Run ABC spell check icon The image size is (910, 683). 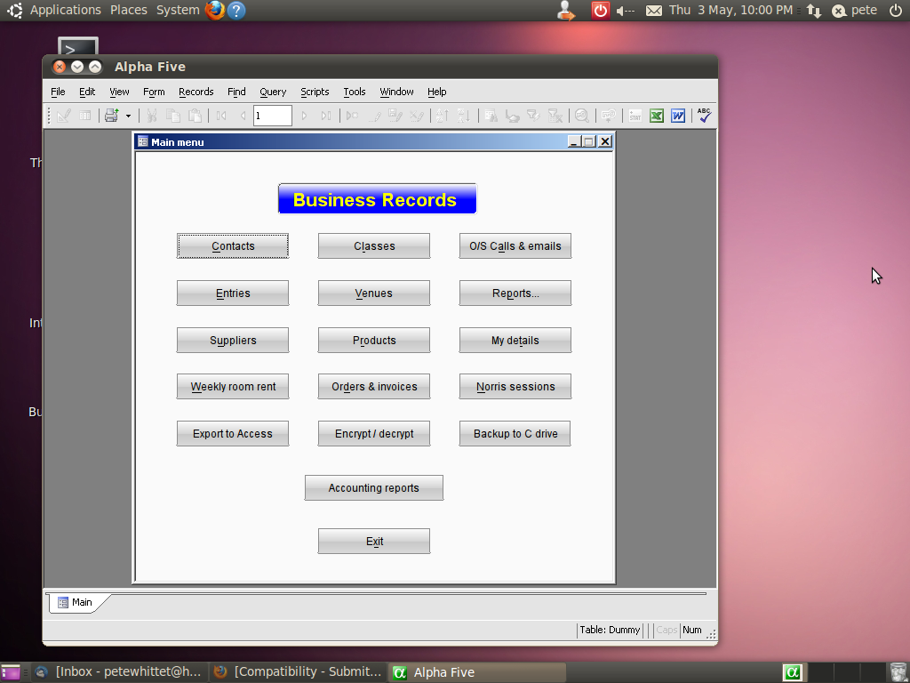tap(705, 116)
